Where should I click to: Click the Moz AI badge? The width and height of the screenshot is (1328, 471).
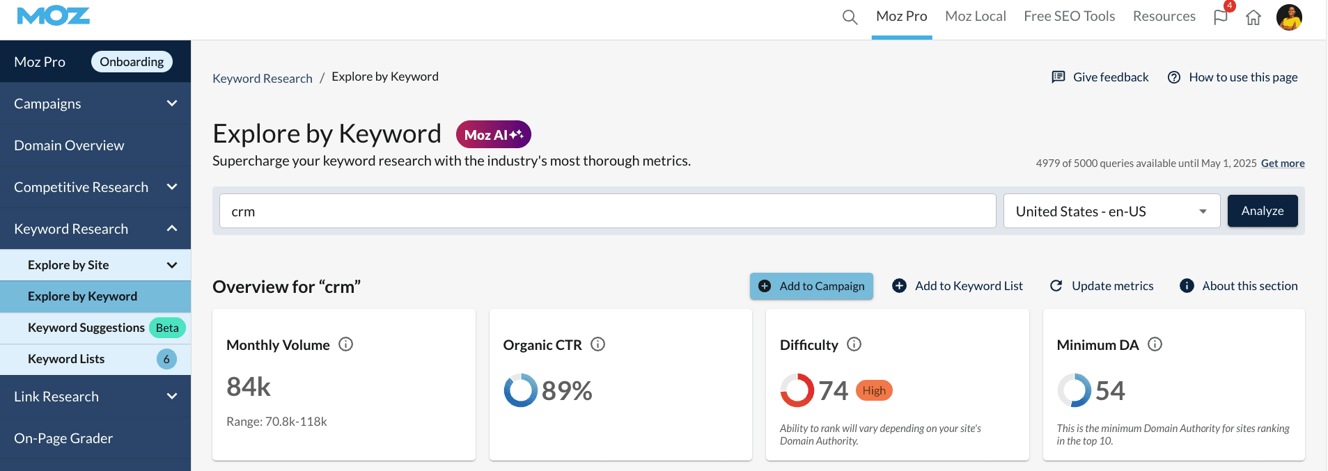(x=493, y=135)
